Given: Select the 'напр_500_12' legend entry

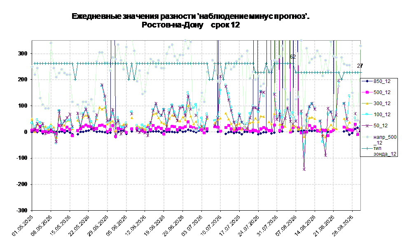Looking at the screenshot, I should (x=379, y=140).
